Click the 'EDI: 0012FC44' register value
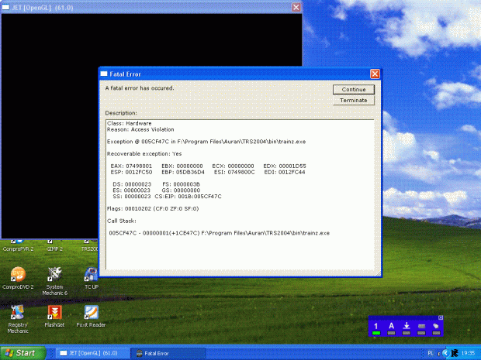481x360 pixels. point(285,172)
